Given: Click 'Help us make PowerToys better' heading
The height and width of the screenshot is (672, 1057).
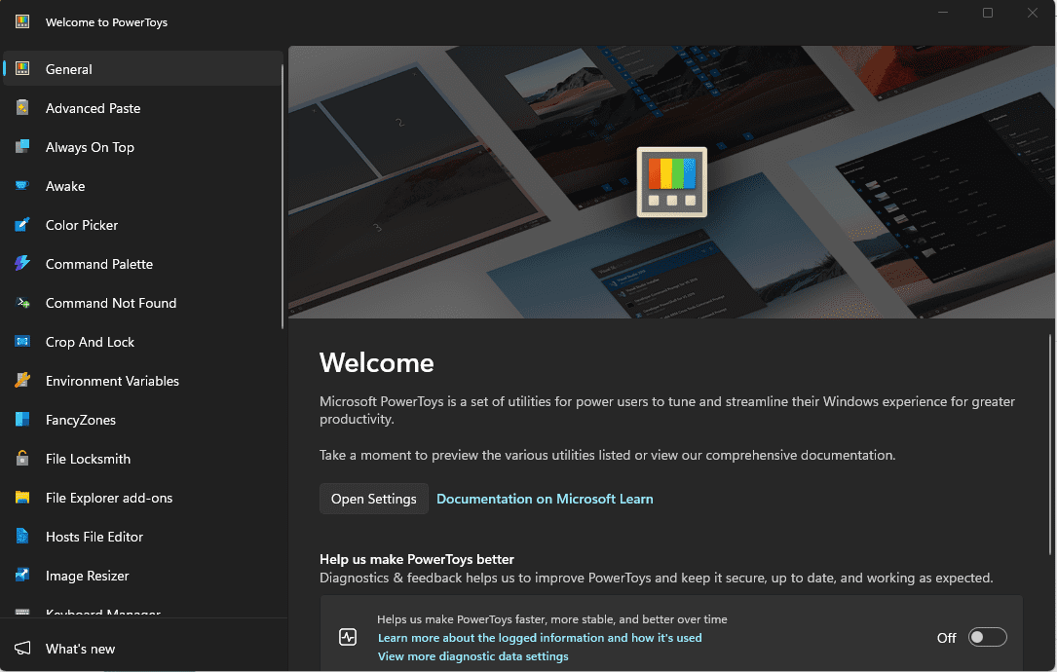Looking at the screenshot, I should pos(417,559).
